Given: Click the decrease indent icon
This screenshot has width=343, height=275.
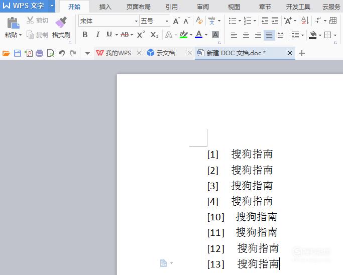Looking at the screenshot, I should click(x=265, y=21).
